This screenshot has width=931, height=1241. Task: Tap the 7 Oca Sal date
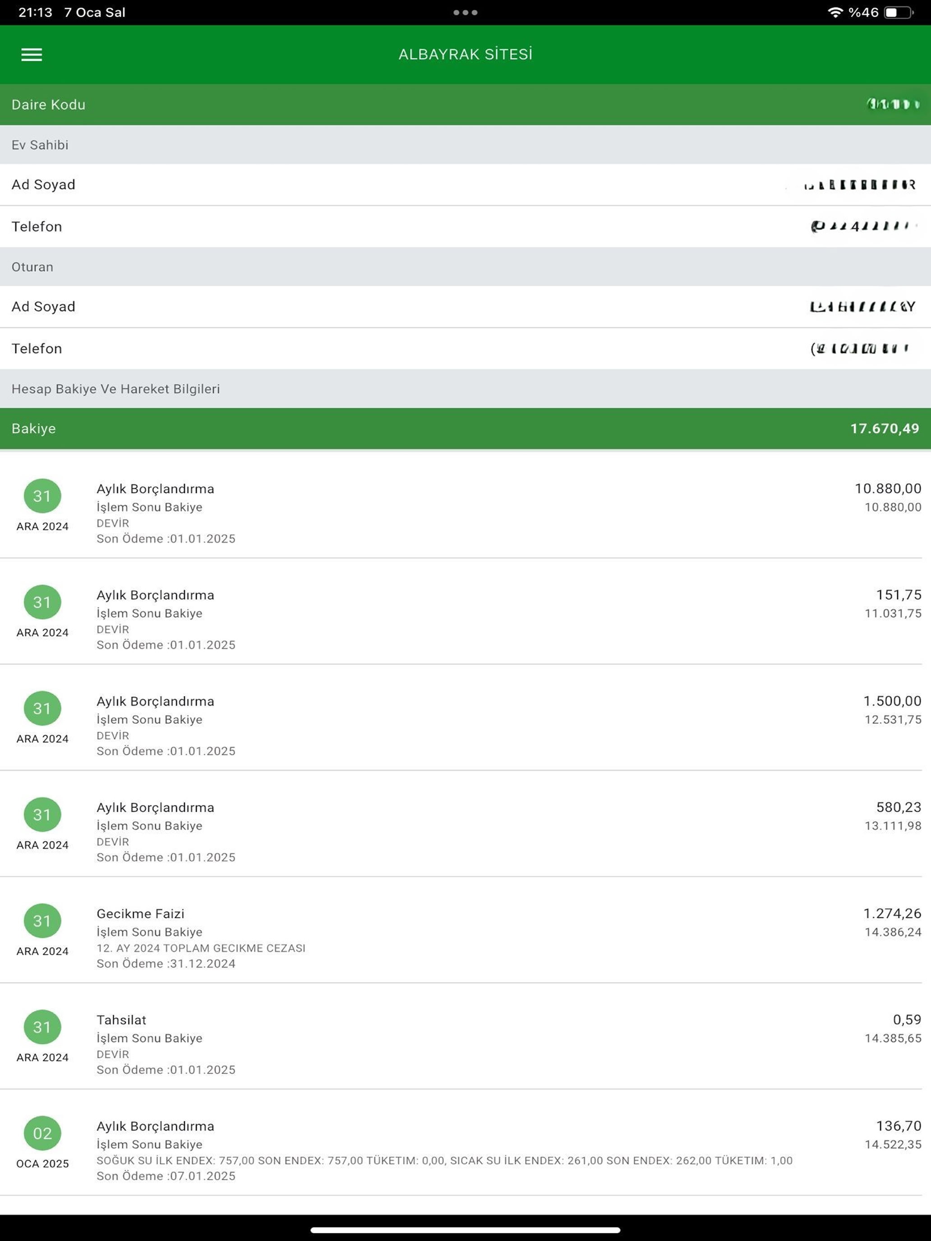94,12
